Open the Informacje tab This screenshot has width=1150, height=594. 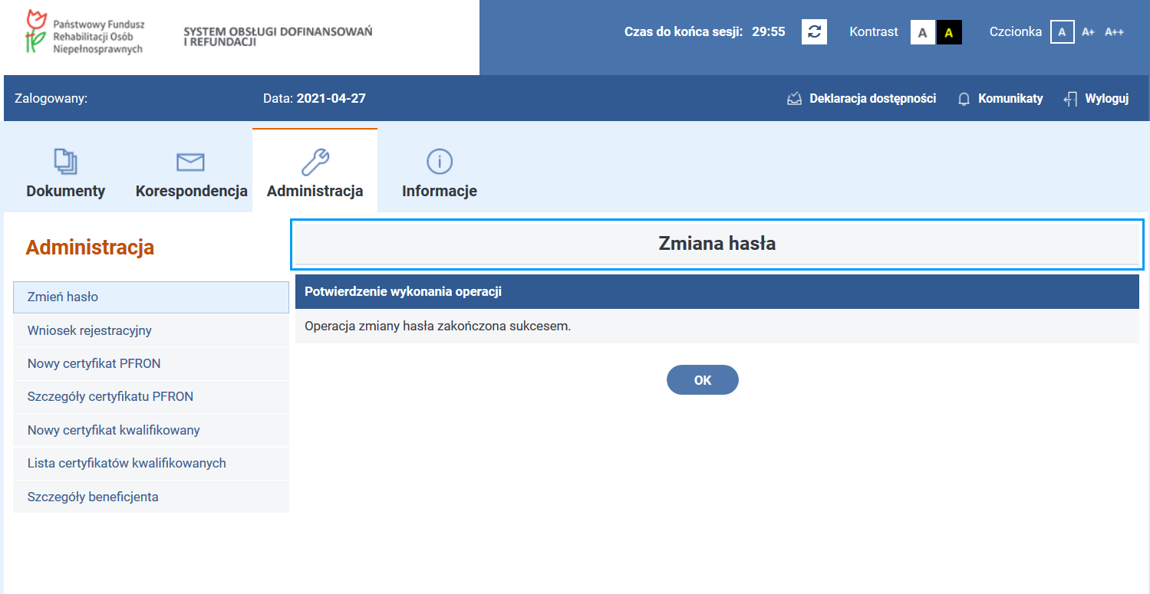tap(440, 171)
